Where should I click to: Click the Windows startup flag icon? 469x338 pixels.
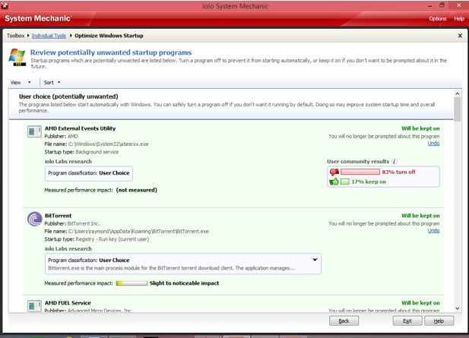tap(17, 57)
